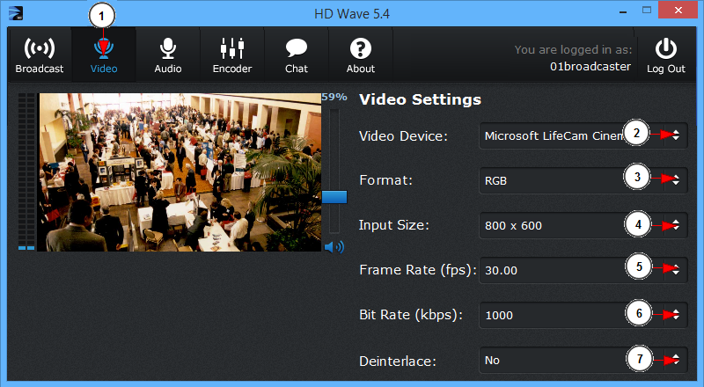Click the You are logged in as text
The height and width of the screenshot is (387, 704).
point(573,50)
